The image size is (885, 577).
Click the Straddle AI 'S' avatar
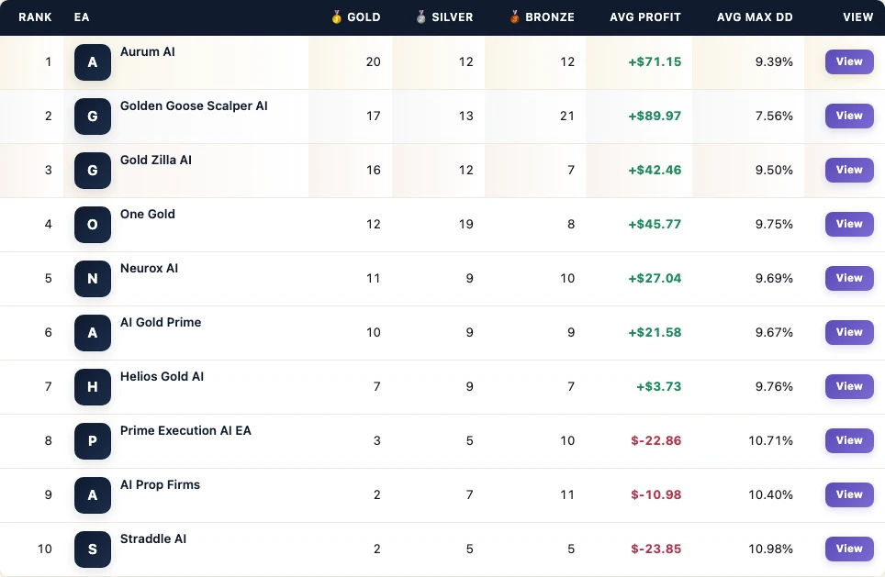(x=93, y=549)
